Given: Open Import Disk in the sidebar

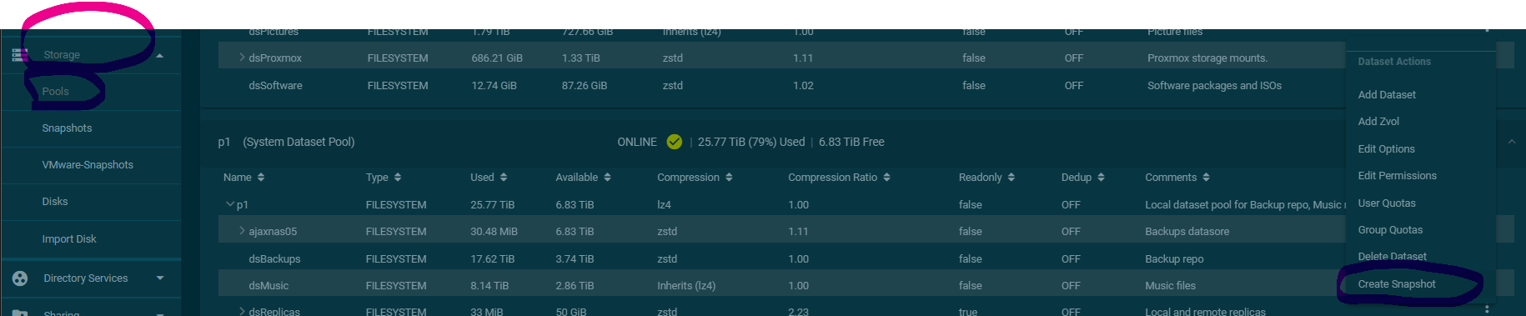Looking at the screenshot, I should (69, 239).
